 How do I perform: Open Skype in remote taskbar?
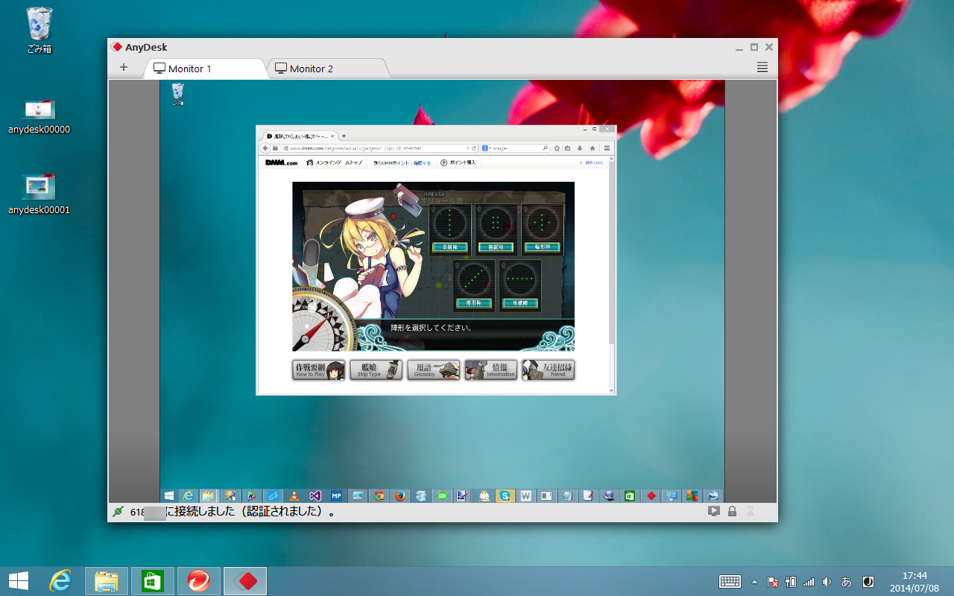pyautogui.click(x=506, y=495)
